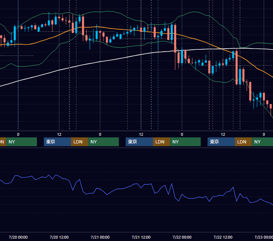The width and height of the screenshot is (273, 241).
Task: Click the NY session block spanning 7/23 00:00
Action: (x=263, y=142)
